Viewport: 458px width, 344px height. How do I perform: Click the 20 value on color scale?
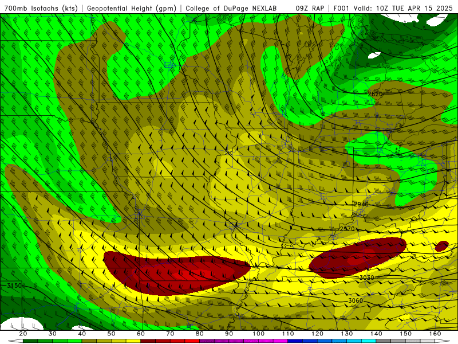[x=23, y=334]
